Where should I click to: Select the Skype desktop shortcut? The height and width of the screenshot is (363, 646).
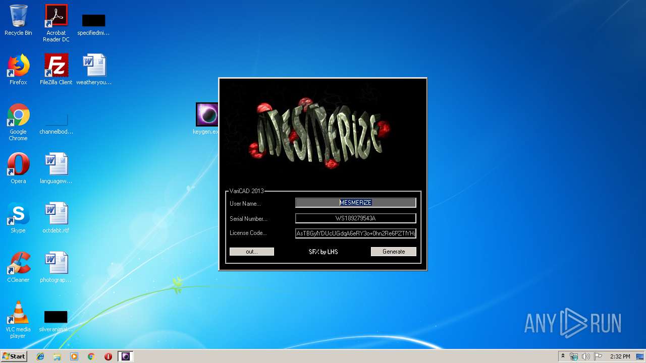click(x=18, y=218)
